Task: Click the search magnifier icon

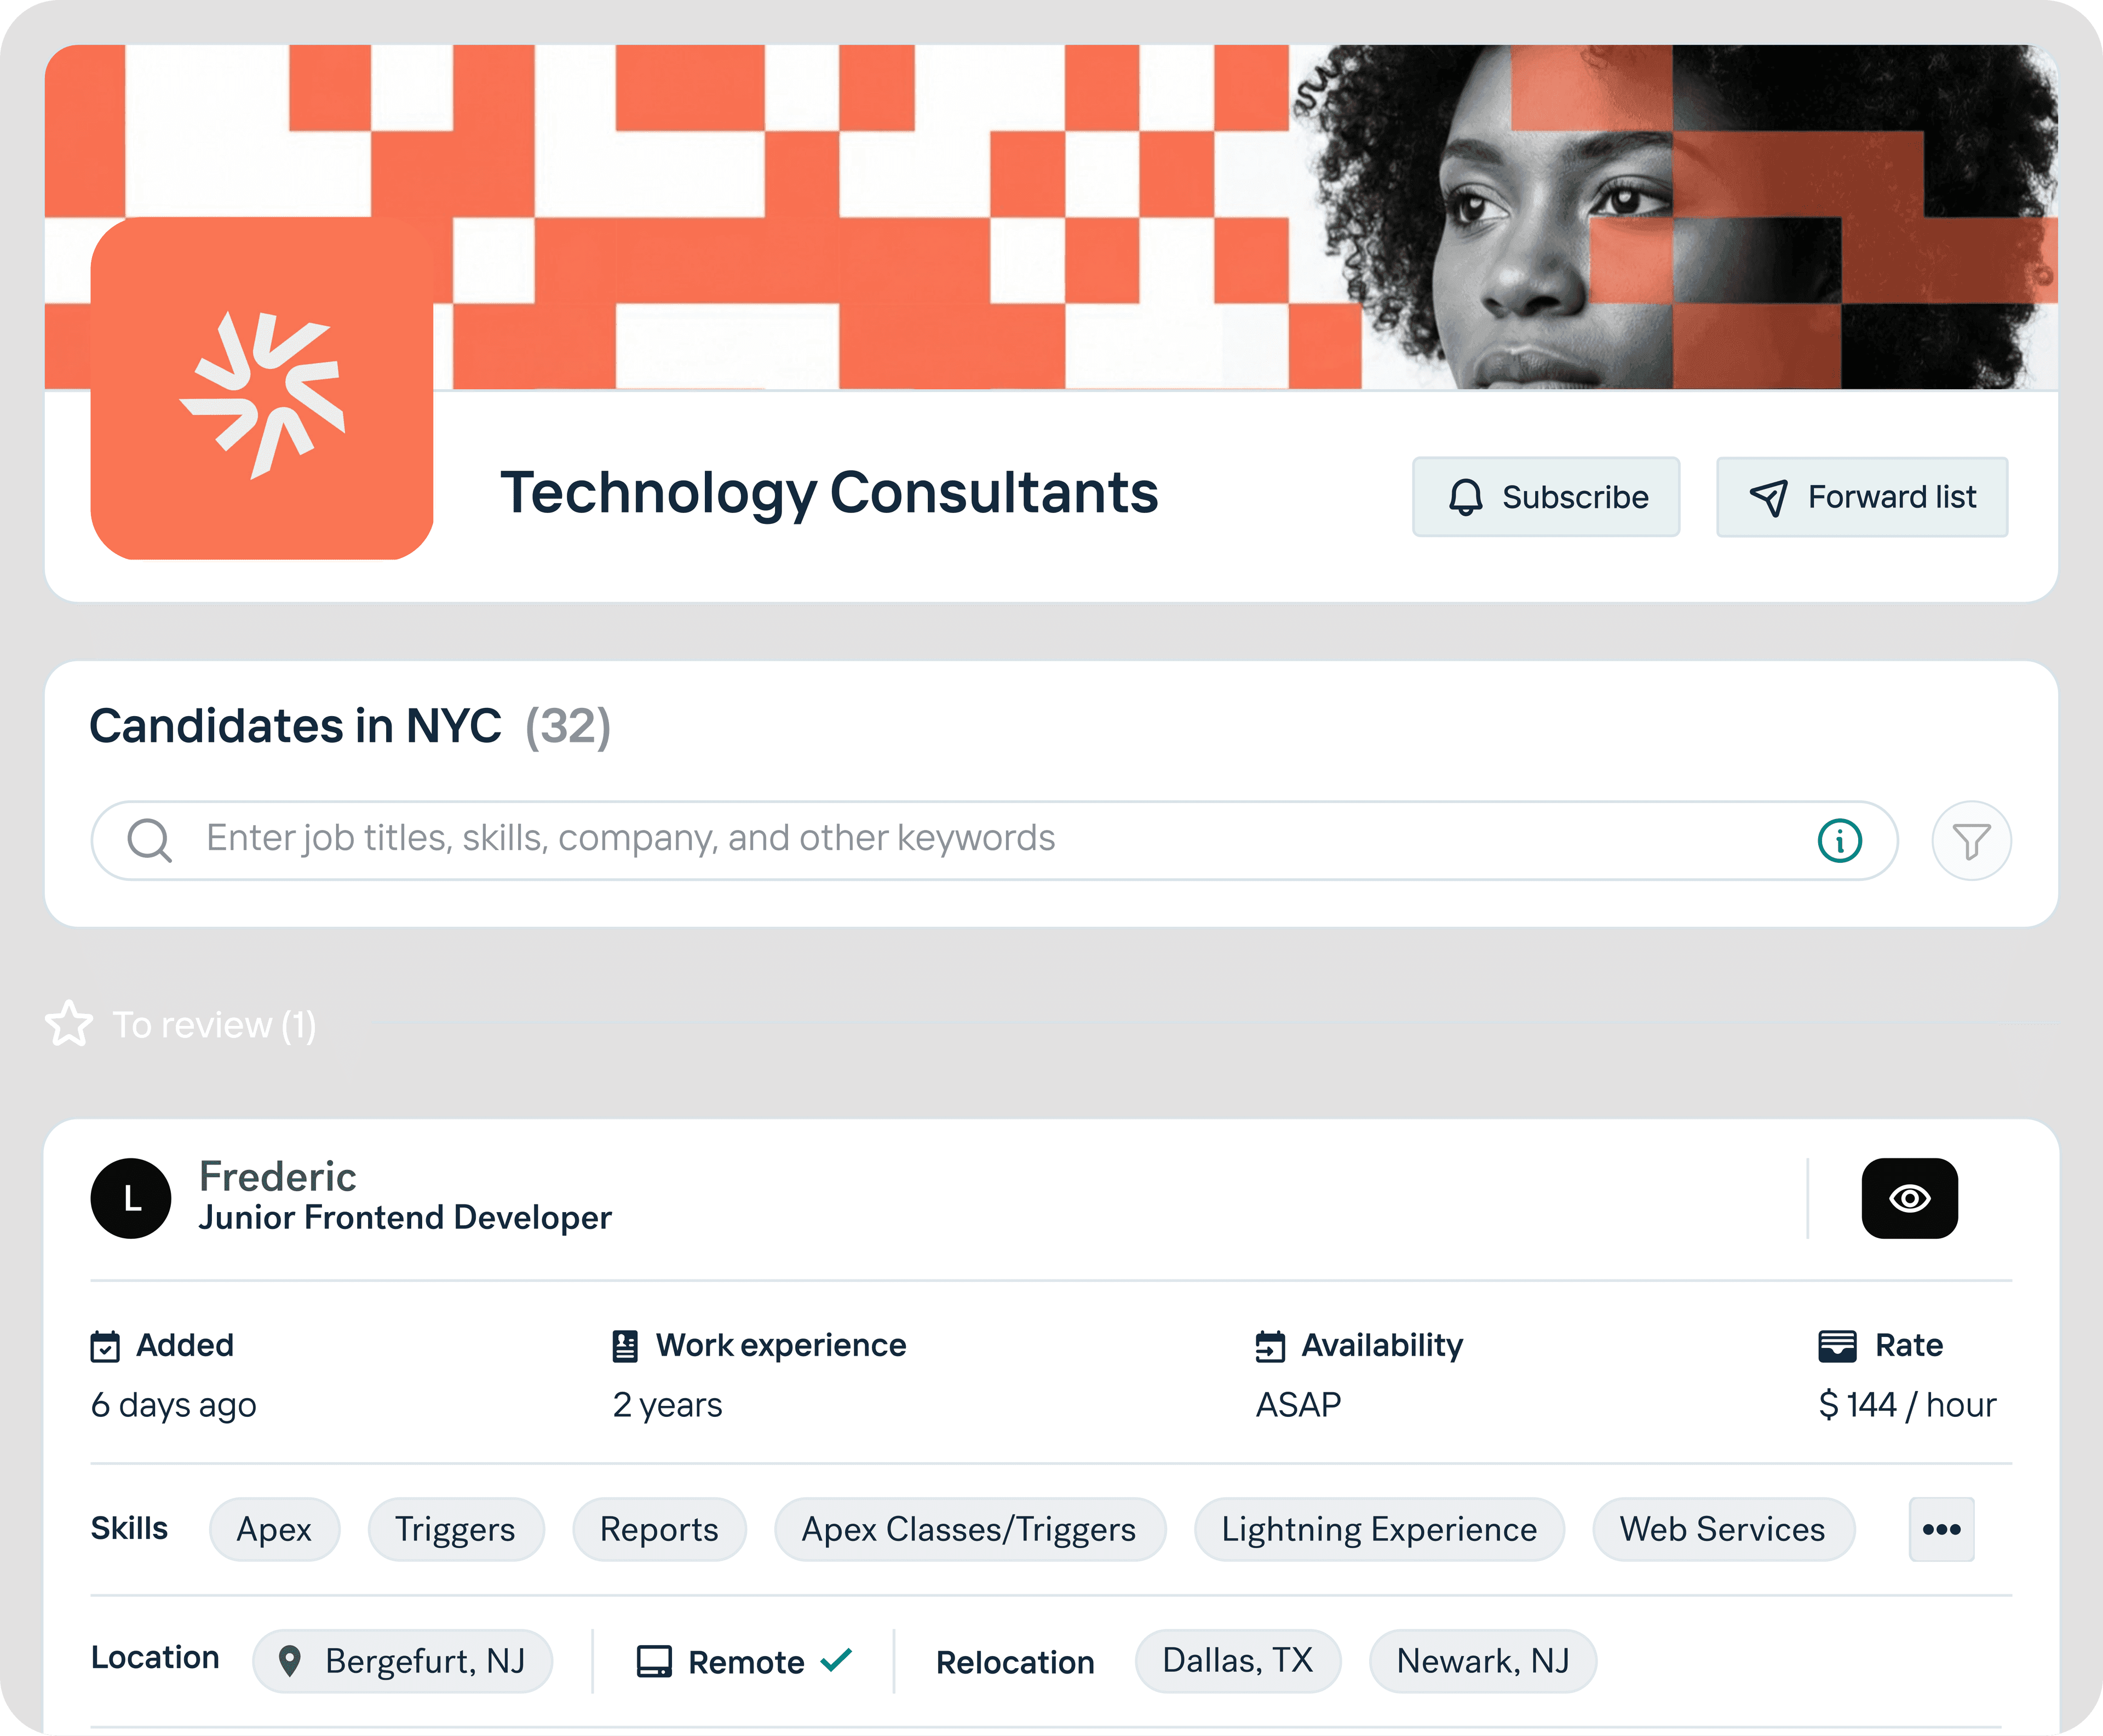Action: pos(150,840)
